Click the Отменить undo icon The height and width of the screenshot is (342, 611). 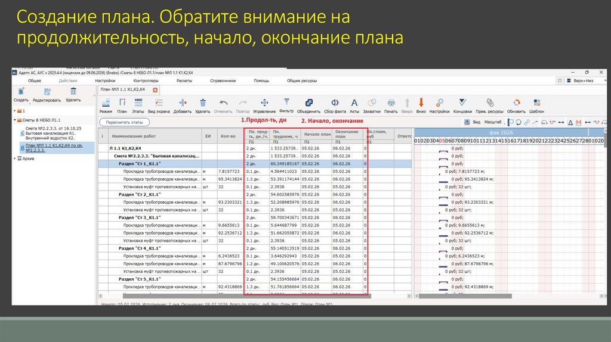coord(223,102)
